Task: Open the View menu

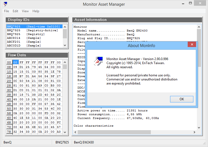Action: (25, 11)
